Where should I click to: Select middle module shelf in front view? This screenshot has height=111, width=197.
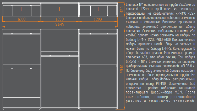[x=60, y=54]
